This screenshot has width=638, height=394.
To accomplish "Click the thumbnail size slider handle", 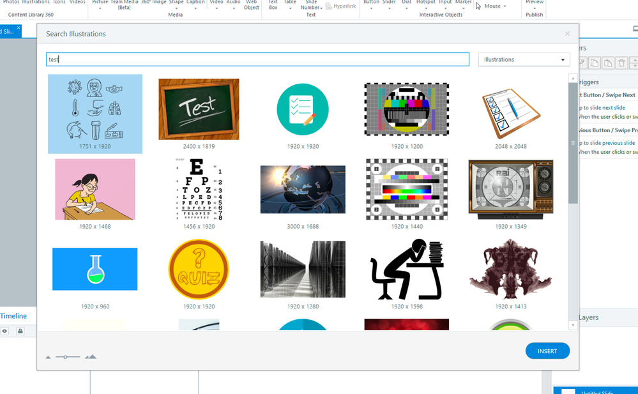I will (65, 357).
